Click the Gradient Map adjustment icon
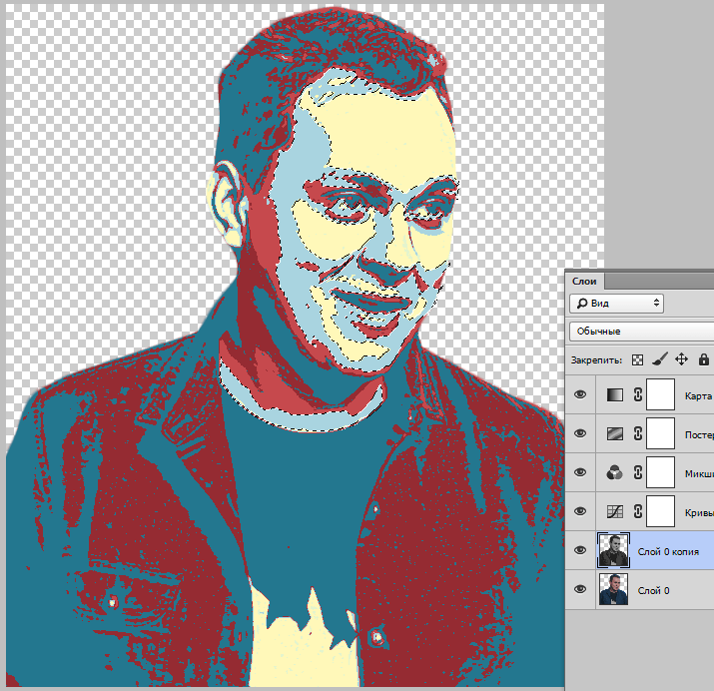The image size is (714, 691). click(x=615, y=394)
